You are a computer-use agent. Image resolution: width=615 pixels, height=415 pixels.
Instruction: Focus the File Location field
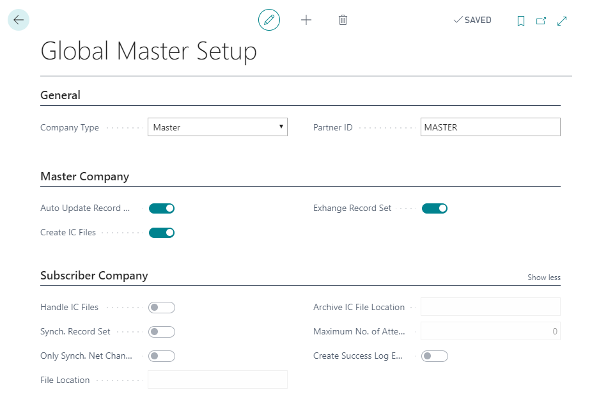click(218, 380)
